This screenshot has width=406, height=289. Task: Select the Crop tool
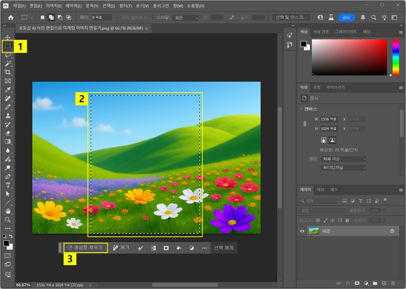tap(8, 73)
